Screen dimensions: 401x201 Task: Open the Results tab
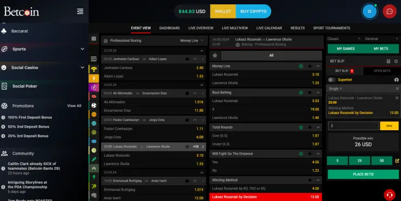click(297, 28)
